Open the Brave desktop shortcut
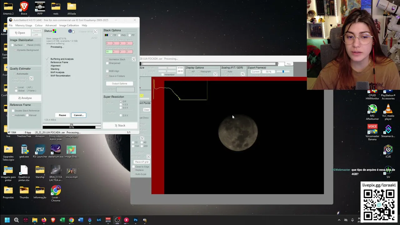Viewport: 400px width, 225px height. 24,8
